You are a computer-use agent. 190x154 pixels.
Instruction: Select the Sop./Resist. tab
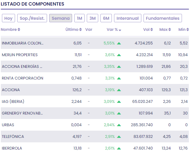32,18
